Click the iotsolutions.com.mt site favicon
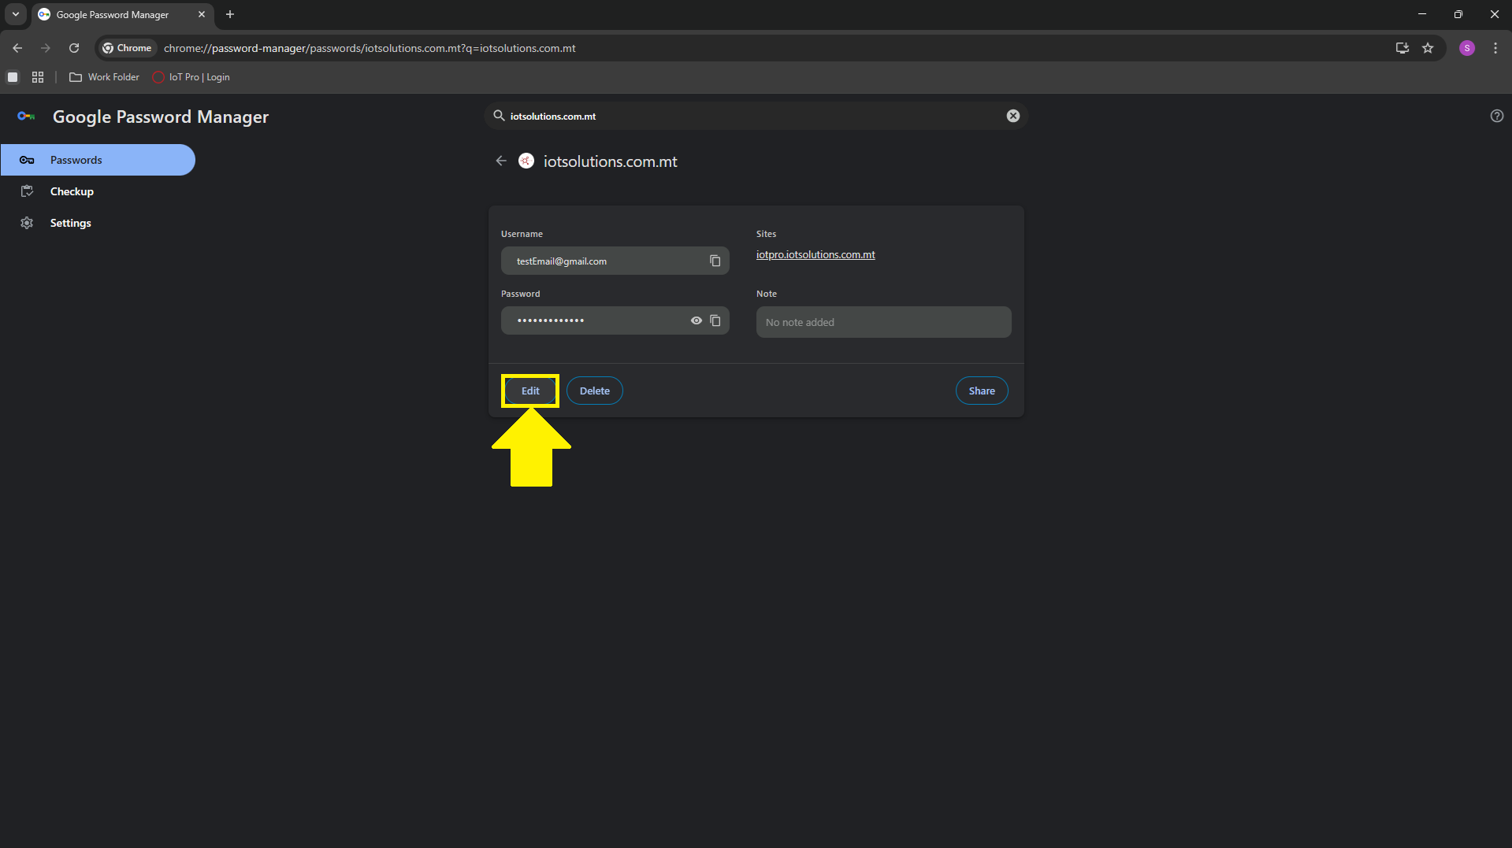The height and width of the screenshot is (848, 1512). (526, 161)
